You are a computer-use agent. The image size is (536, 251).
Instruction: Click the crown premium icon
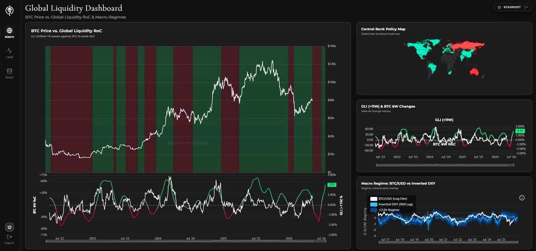pos(9,226)
